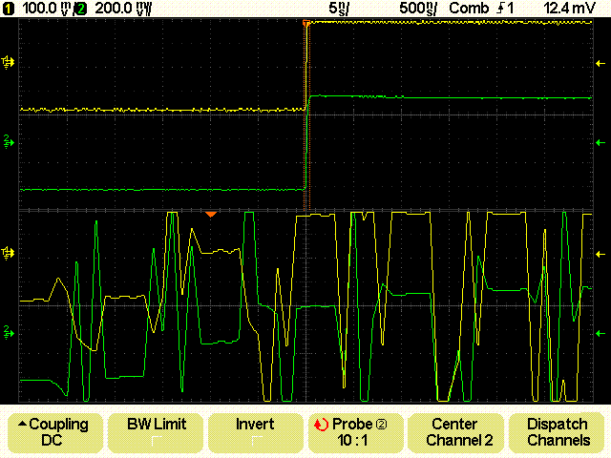
Task: Click the 12.4 mV trigger level readout
Action: (x=569, y=9)
